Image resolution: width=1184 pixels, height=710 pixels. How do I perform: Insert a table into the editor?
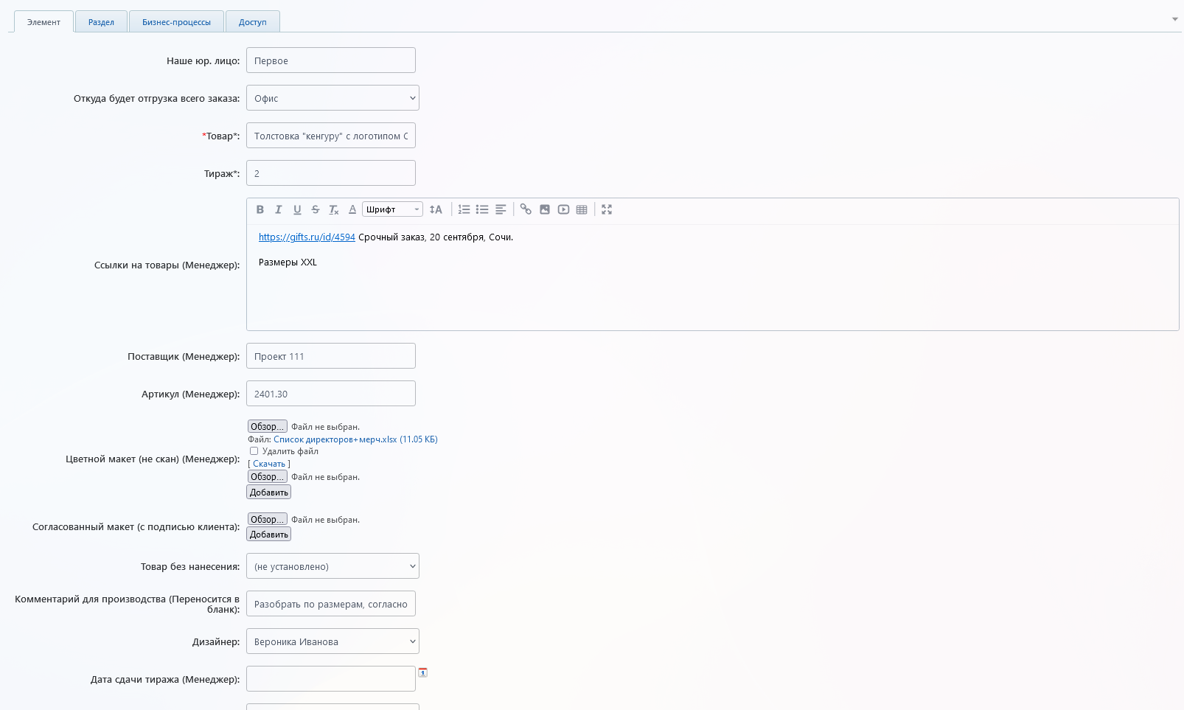(582, 209)
